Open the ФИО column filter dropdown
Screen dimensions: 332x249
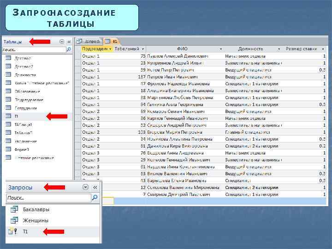click(x=220, y=49)
